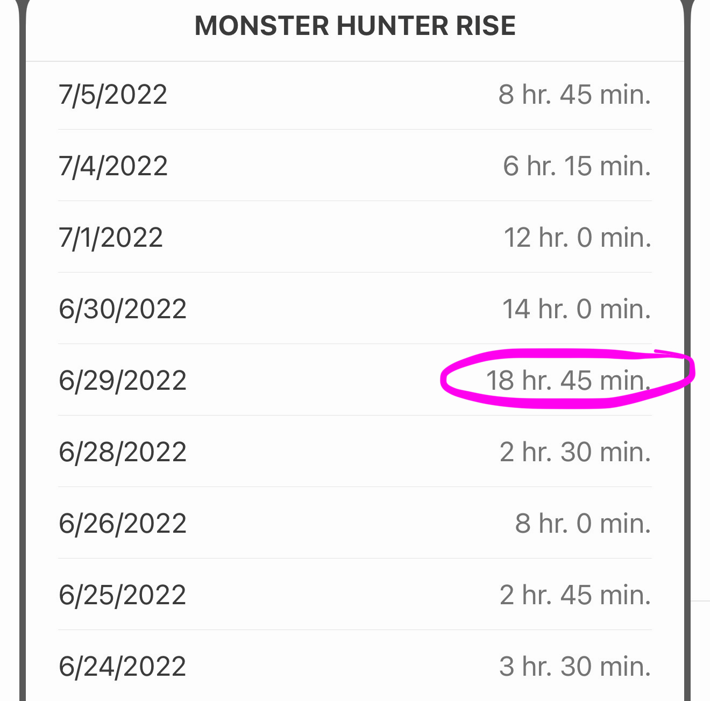Screen dimensions: 710x701
Task: Click the MONSTER HUNTER RISE title
Action: [x=355, y=26]
